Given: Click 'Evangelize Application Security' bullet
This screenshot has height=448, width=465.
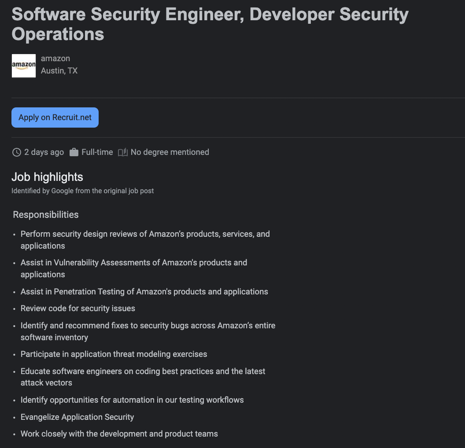Looking at the screenshot, I should click(x=77, y=417).
